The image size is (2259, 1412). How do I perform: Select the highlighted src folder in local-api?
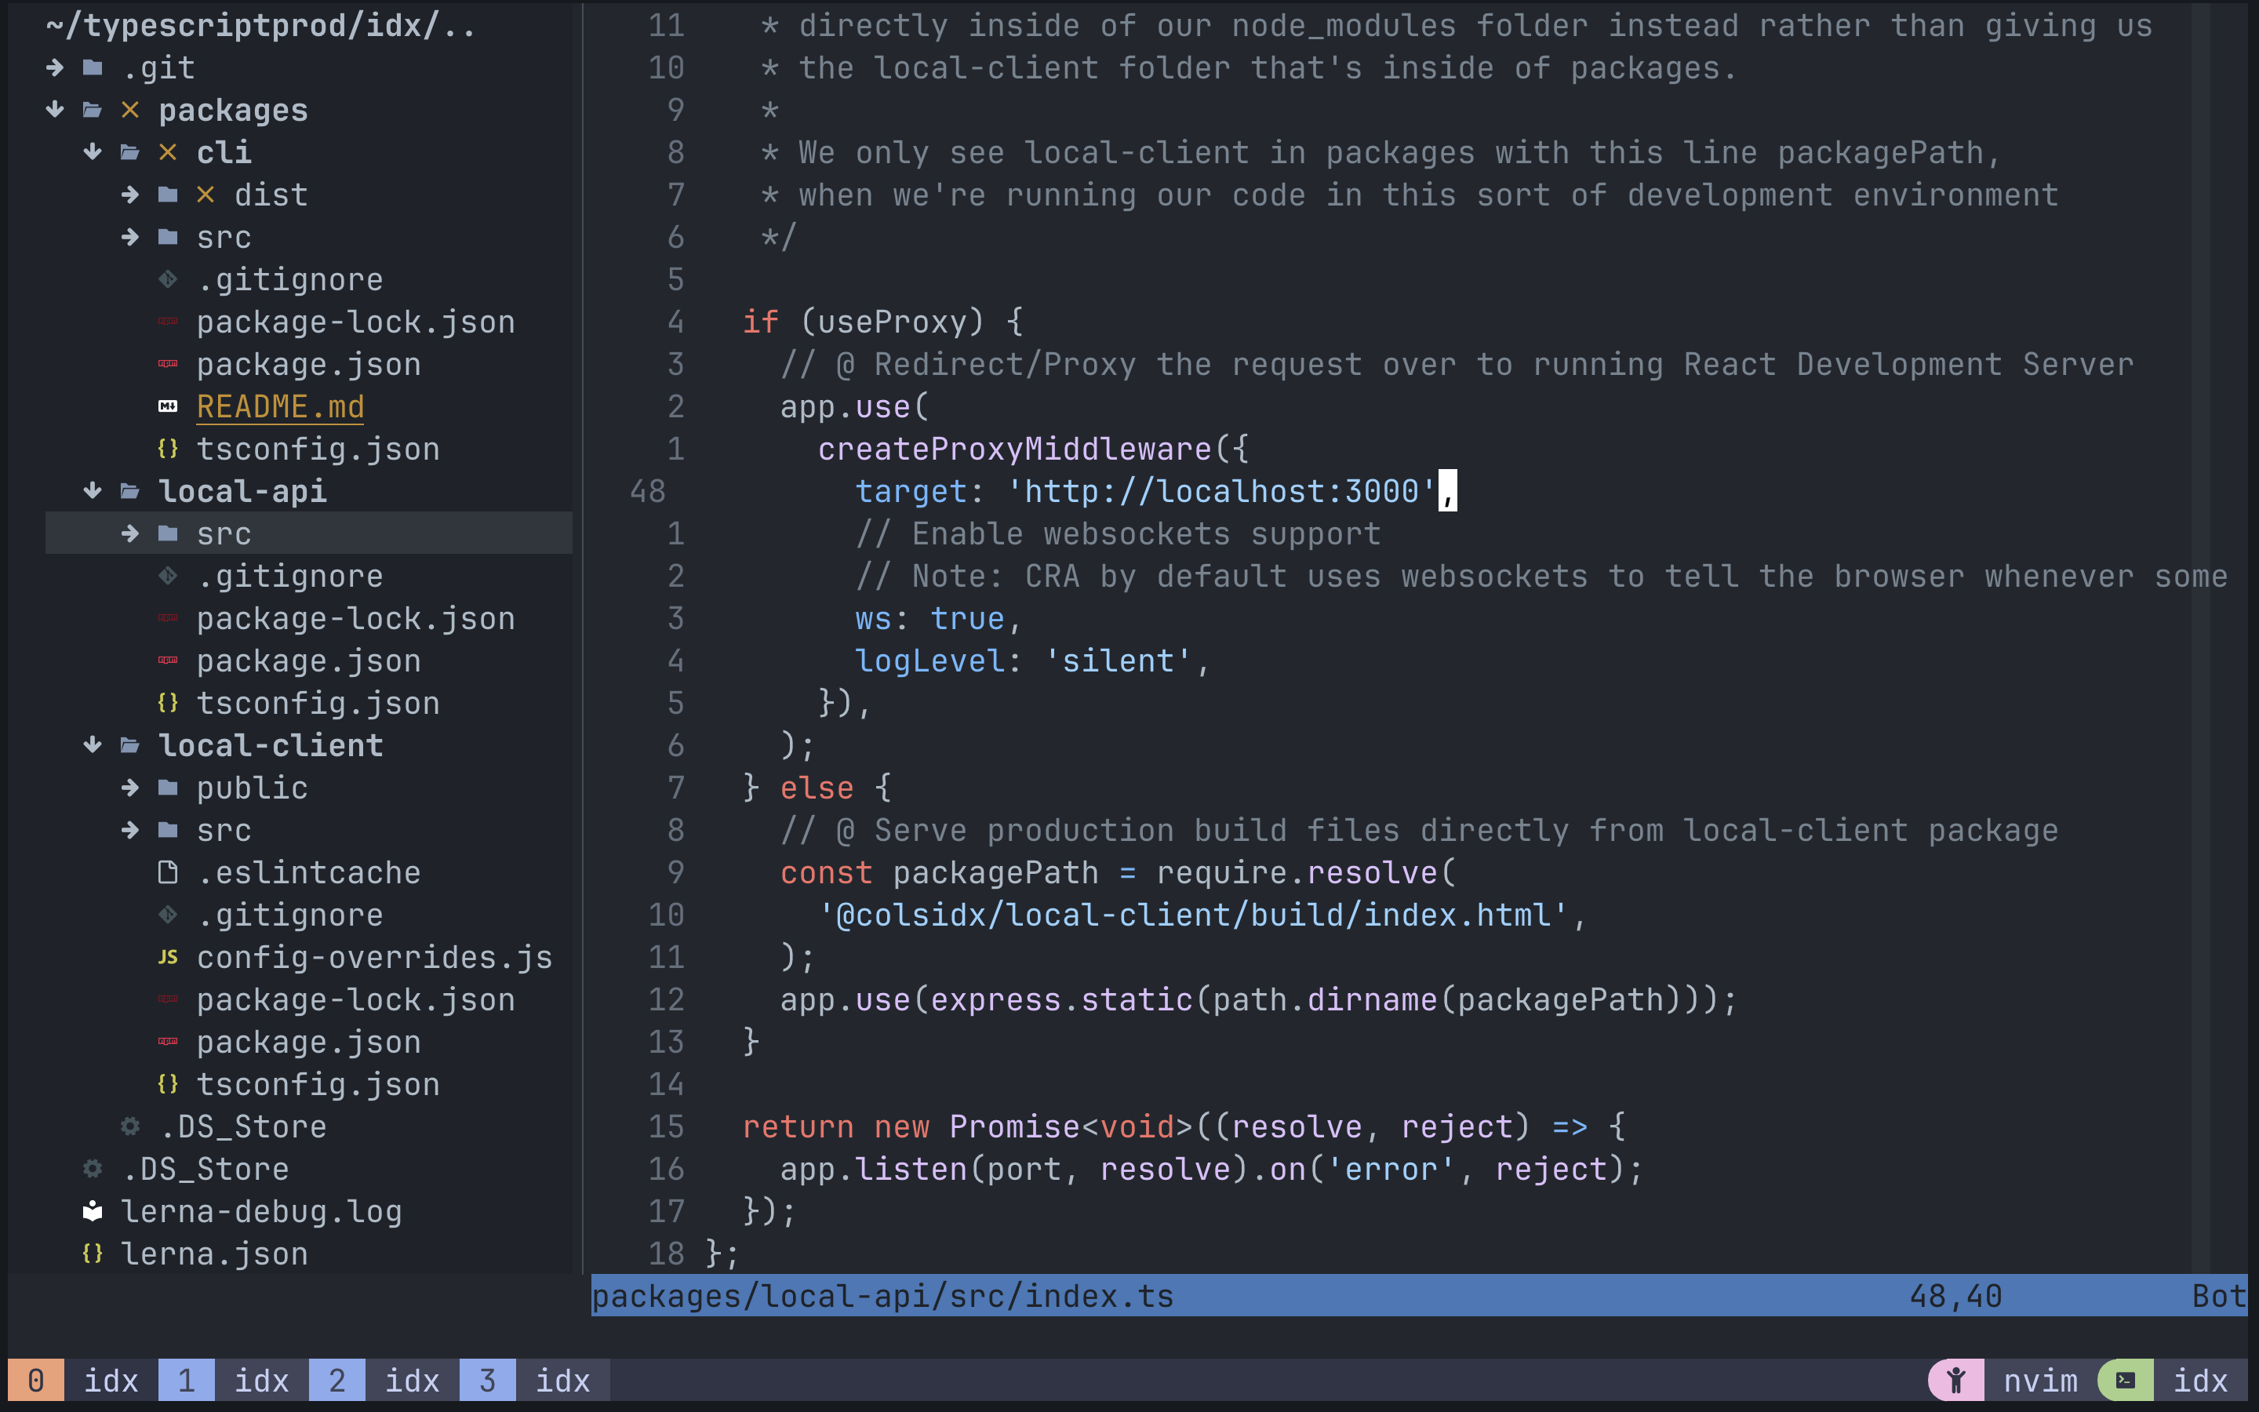click(224, 533)
